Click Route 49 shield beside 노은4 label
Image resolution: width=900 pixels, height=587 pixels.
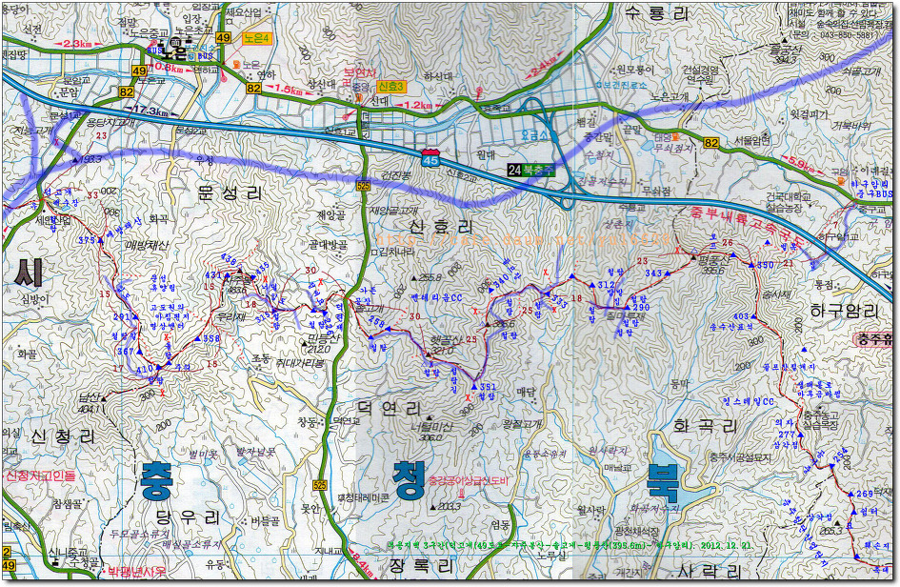[223, 38]
